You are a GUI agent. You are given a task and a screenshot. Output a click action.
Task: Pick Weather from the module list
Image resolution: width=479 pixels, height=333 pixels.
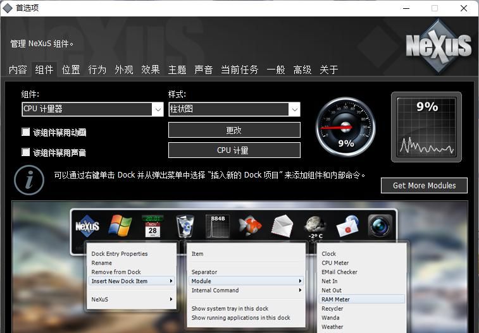[332, 327]
